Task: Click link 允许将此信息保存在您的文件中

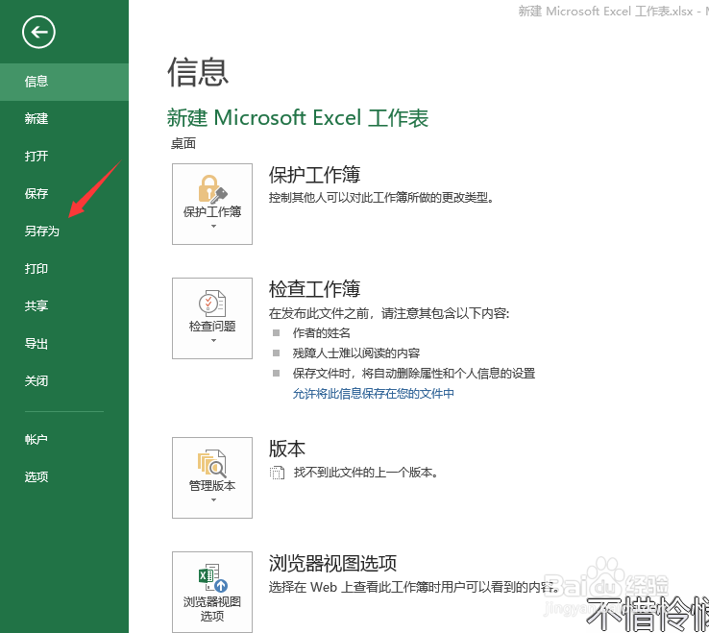Action: [x=374, y=394]
